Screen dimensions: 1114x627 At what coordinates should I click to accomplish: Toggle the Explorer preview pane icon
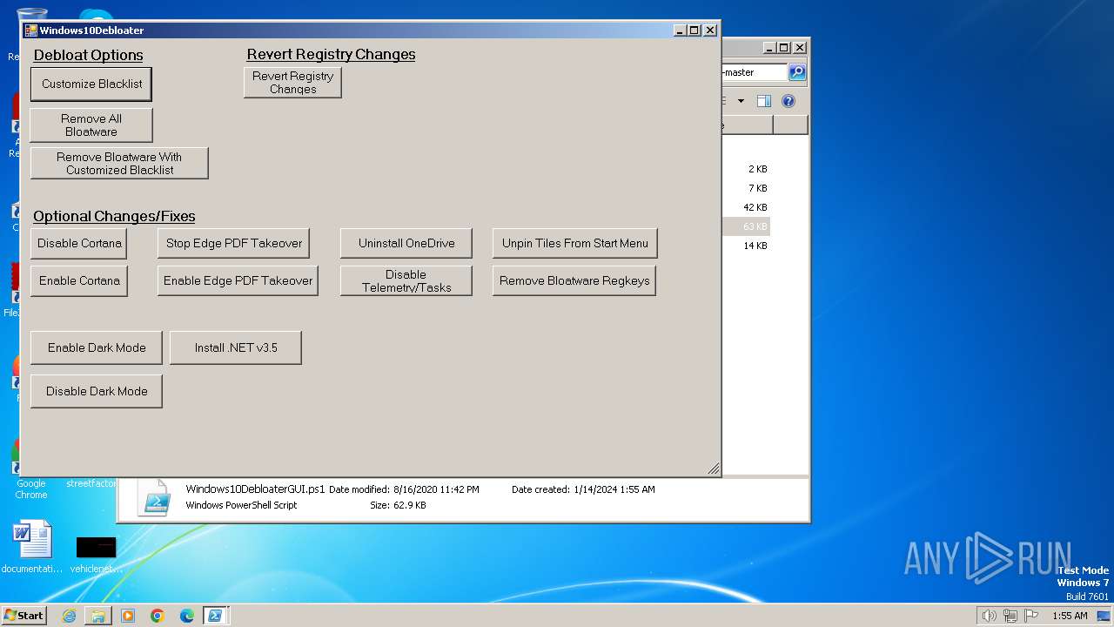(x=763, y=101)
